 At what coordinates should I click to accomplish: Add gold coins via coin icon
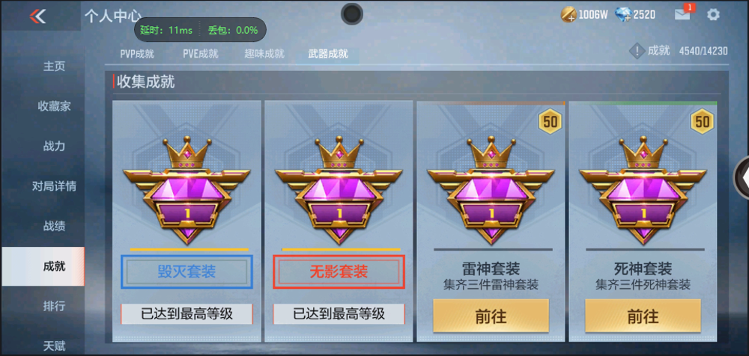pyautogui.click(x=568, y=15)
